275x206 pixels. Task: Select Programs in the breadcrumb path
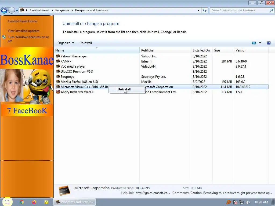point(62,10)
